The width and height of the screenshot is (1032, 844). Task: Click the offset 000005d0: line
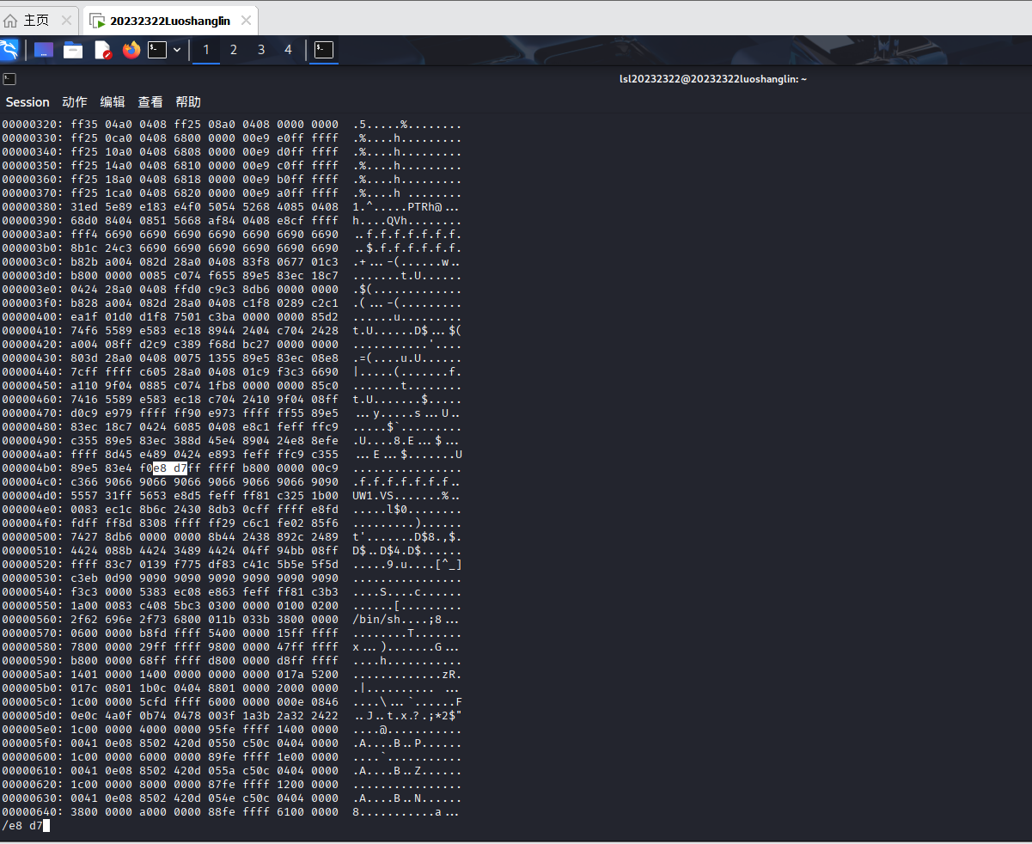pos(231,716)
